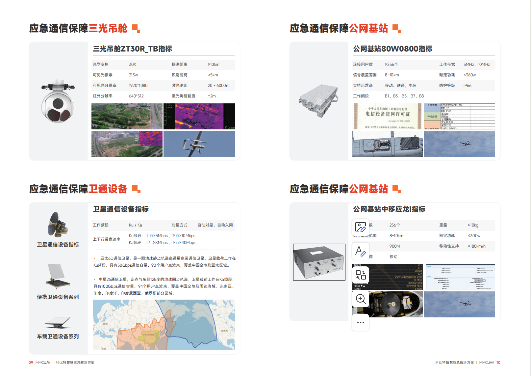Image resolution: width=531 pixels, height=376 pixels.
Task: Click the 20 - 6000m laser range value
Action: (219, 86)
